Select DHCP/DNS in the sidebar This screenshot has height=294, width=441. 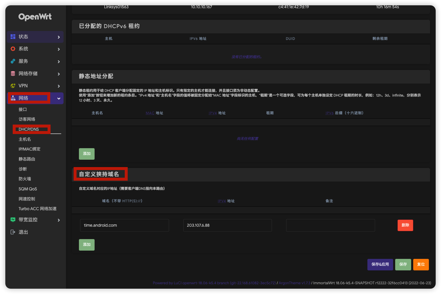[x=29, y=129]
